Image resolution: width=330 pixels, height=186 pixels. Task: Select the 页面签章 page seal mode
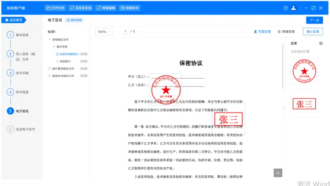pyautogui.click(x=262, y=32)
